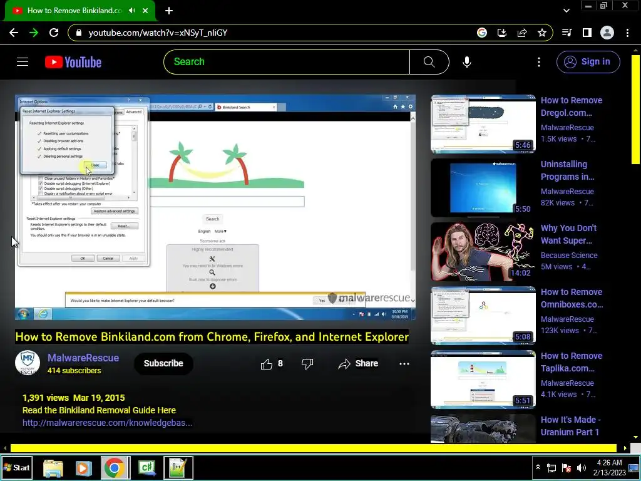Go forward with the green forward arrow
The image size is (641, 481).
[x=34, y=33]
